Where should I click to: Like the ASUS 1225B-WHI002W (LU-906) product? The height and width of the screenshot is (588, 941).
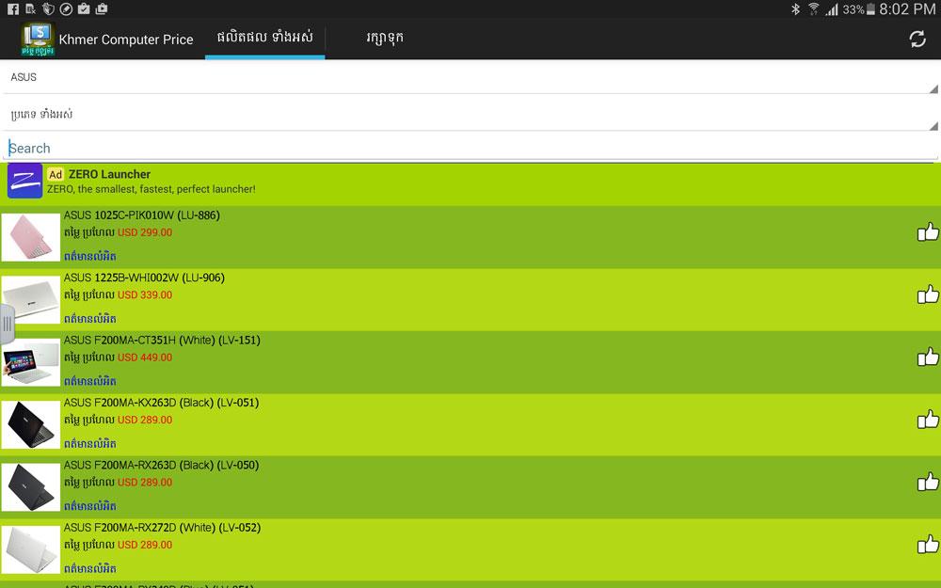tap(928, 294)
